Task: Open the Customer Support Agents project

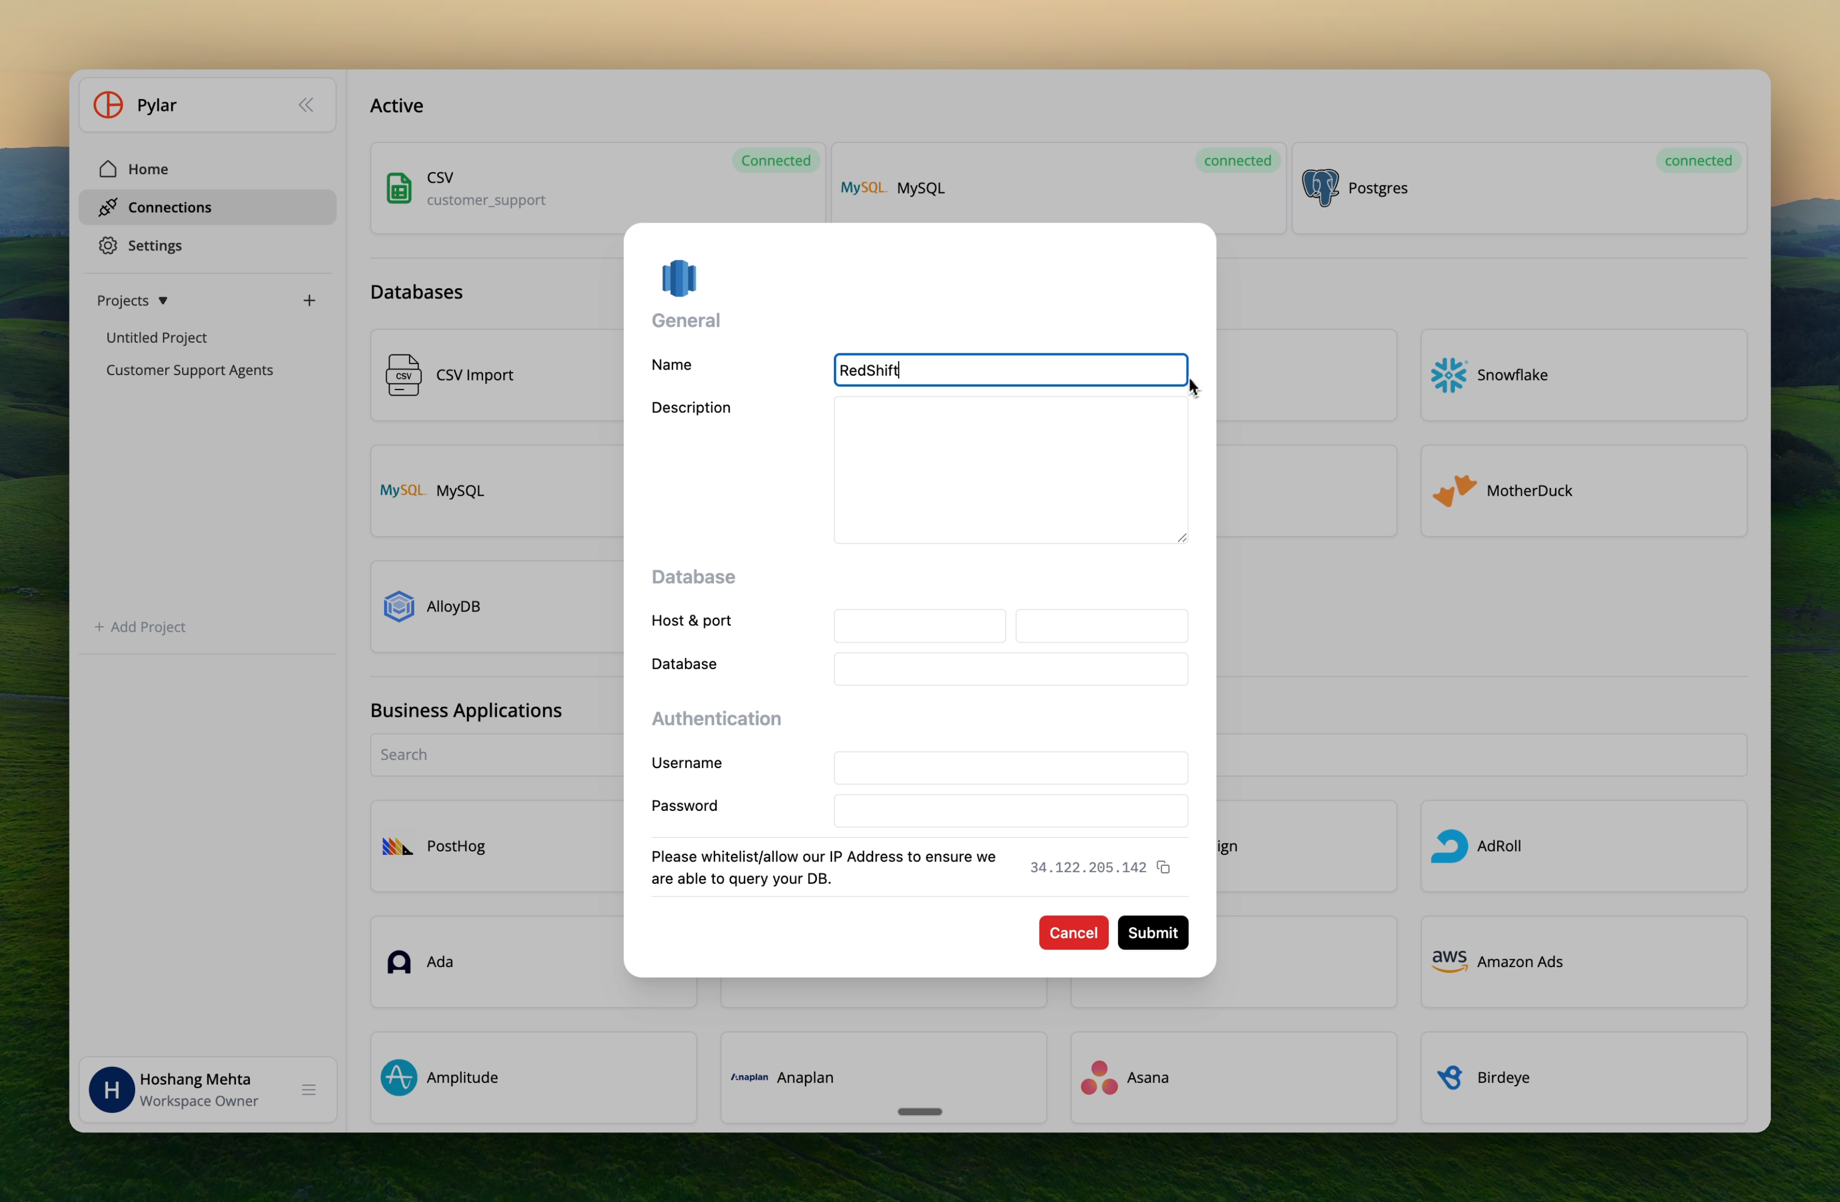Action: coord(190,370)
